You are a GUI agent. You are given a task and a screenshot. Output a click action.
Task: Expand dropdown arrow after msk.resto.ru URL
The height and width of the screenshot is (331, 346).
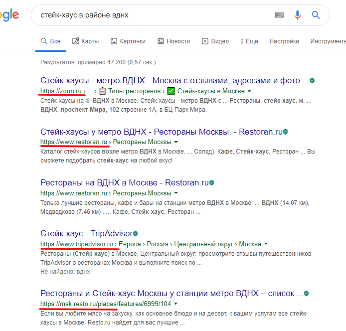coord(175,304)
